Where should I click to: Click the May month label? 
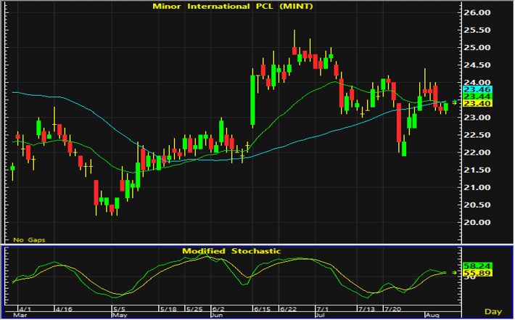pyautogui.click(x=120, y=316)
